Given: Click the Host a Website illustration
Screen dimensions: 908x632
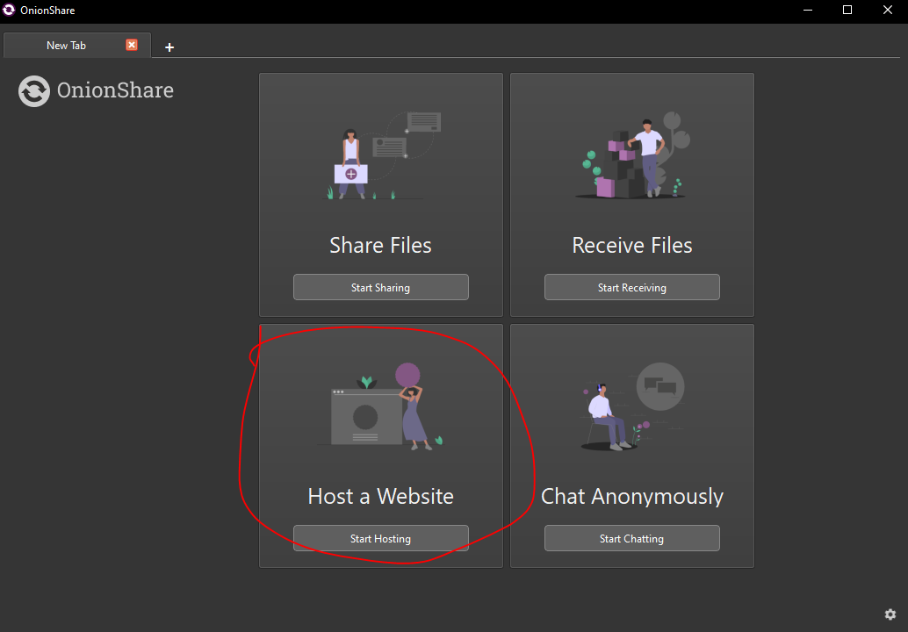Looking at the screenshot, I should 381,406.
